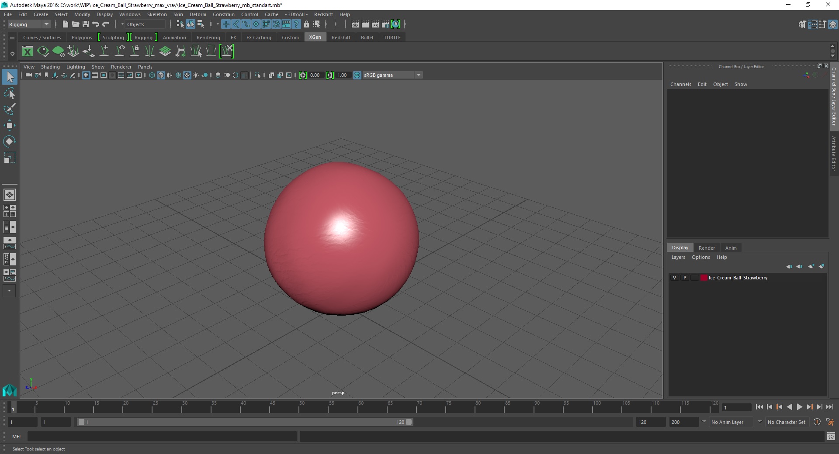The width and height of the screenshot is (839, 454).
Task: Open the Channels menu in Channel Box
Action: [680, 84]
